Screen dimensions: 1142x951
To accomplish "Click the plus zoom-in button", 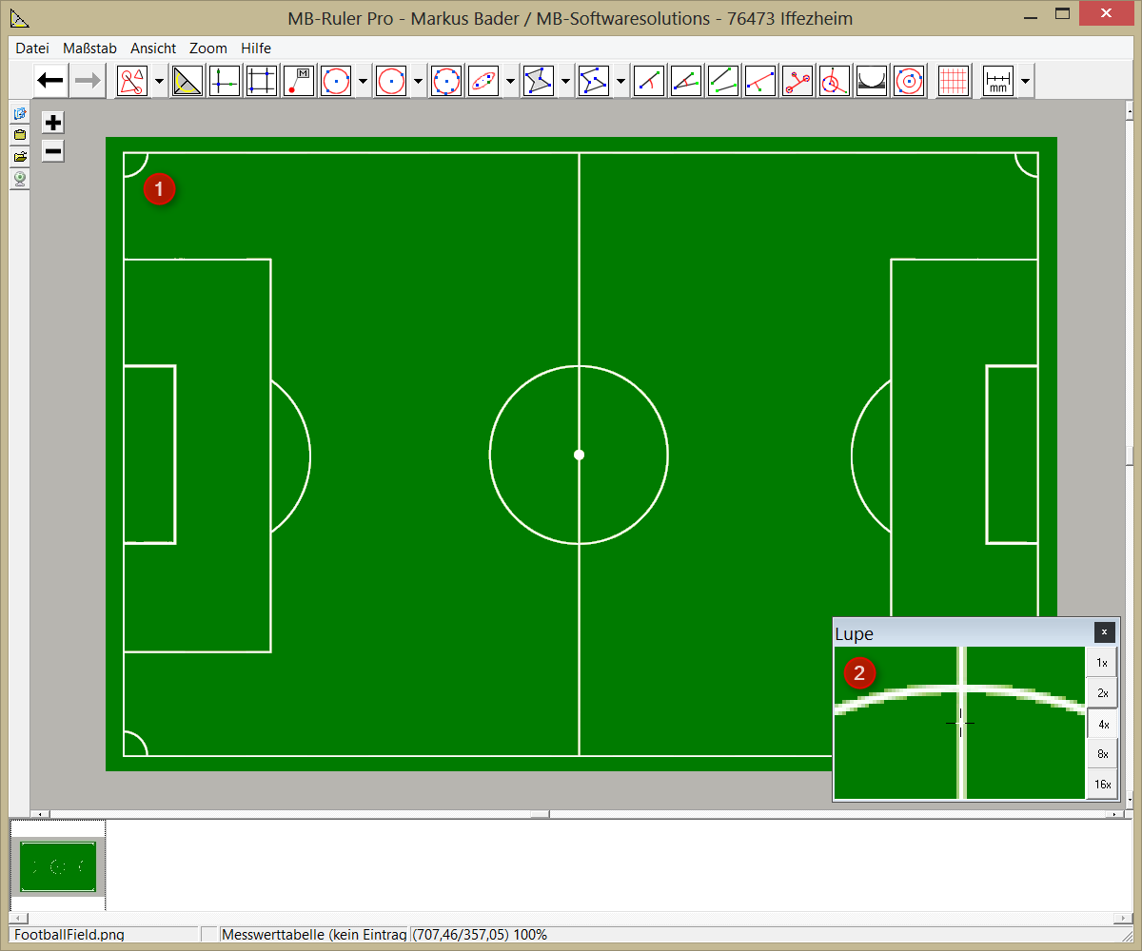I will (x=53, y=123).
